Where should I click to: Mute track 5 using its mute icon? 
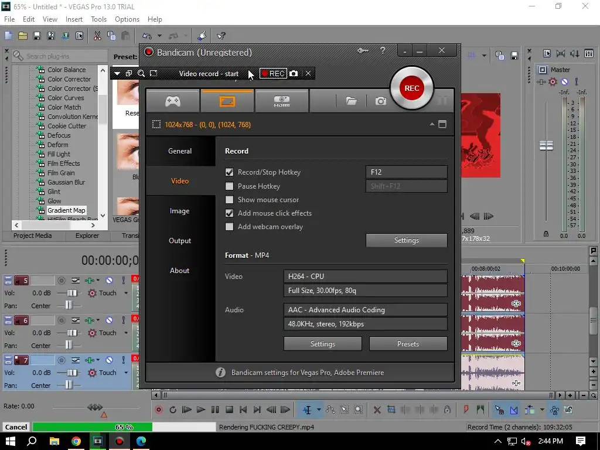coord(109,281)
